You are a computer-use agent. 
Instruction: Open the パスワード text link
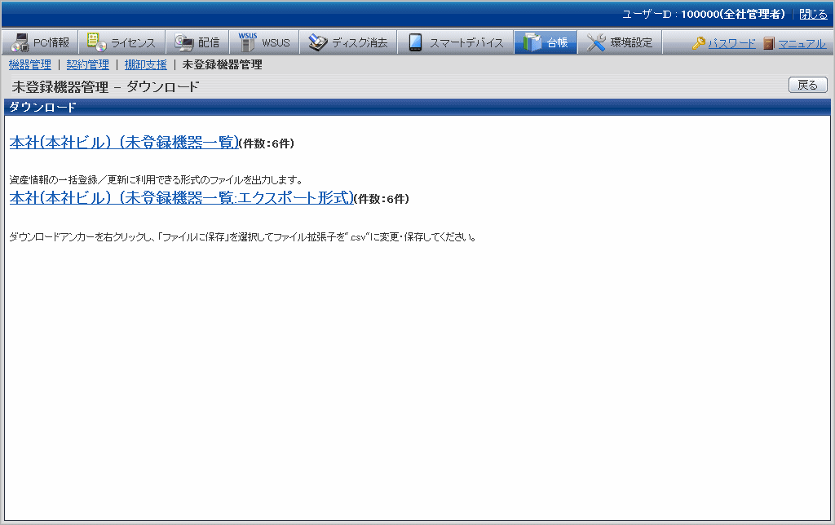click(731, 43)
